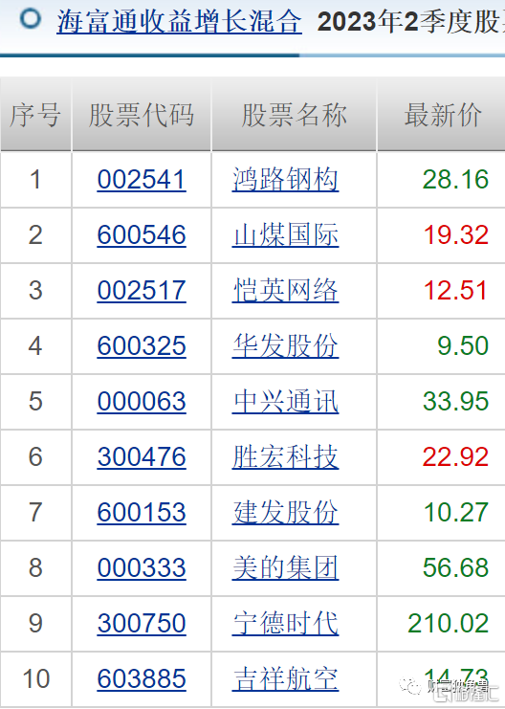Open stock code 600546 link

pyautogui.click(x=142, y=235)
